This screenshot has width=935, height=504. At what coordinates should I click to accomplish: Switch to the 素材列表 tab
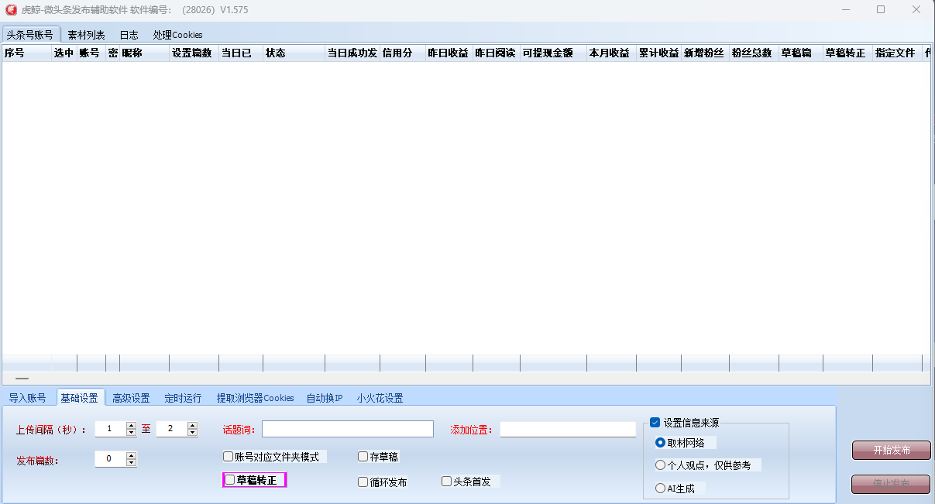[x=86, y=35]
